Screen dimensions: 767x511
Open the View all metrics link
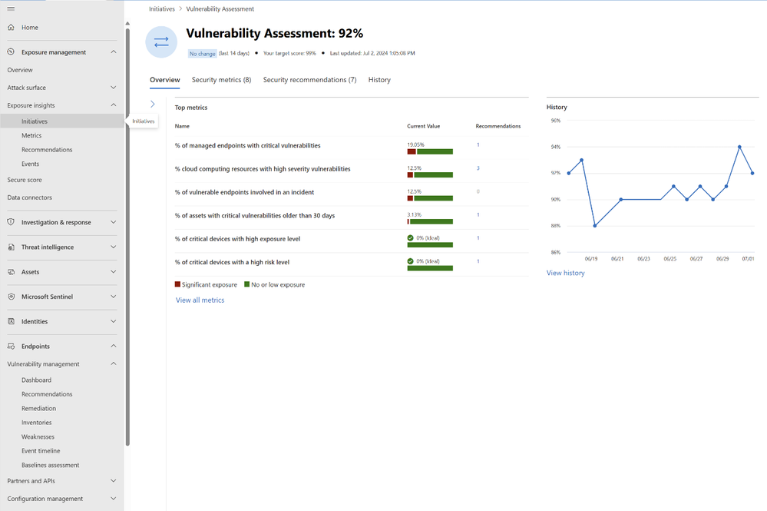point(200,300)
